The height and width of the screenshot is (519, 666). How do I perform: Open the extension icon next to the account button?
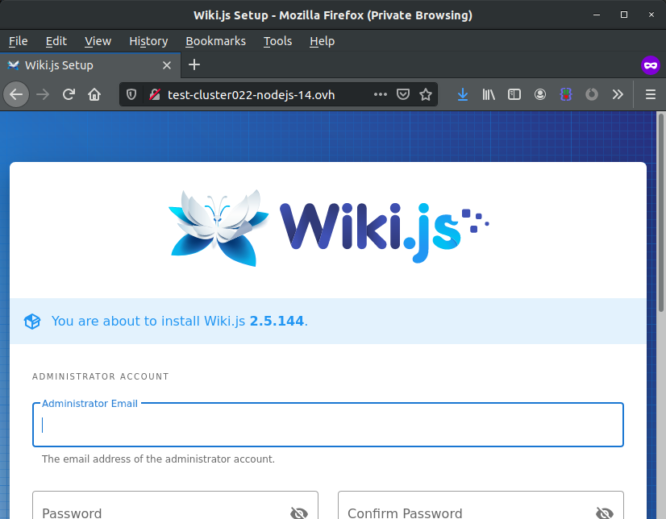pos(566,94)
